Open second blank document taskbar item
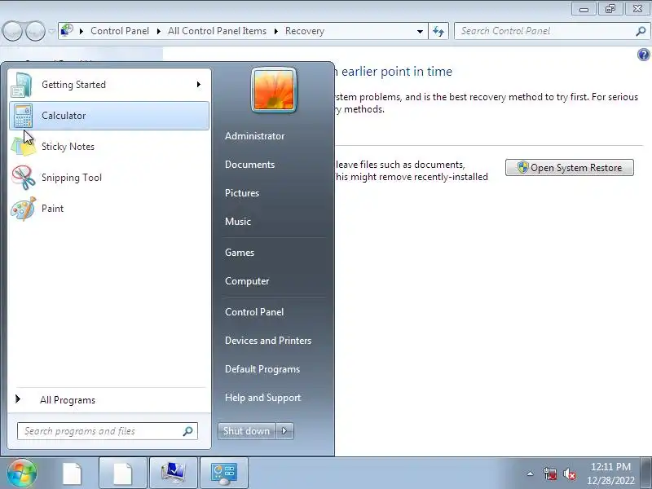Image resolution: width=652 pixels, height=489 pixels. (123, 474)
